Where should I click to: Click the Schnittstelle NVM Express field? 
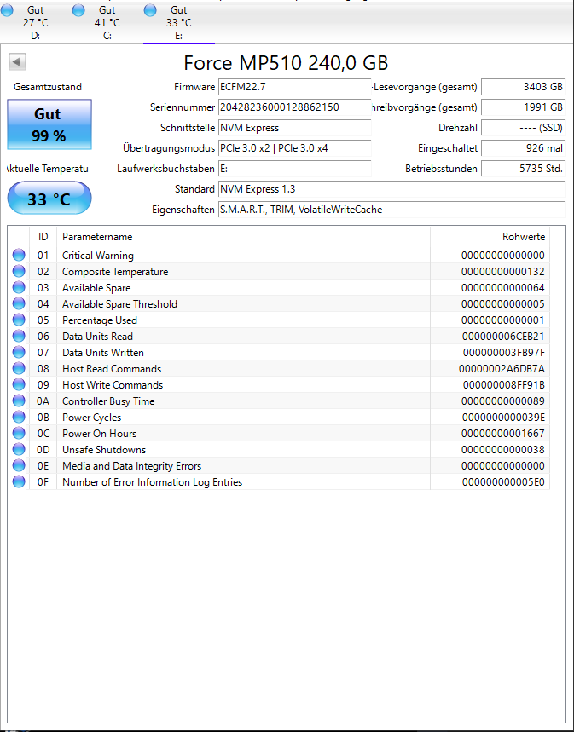point(295,128)
